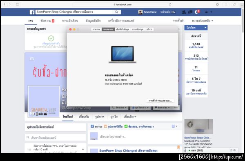This screenshot has width=245, height=161.
Task: Open the 'ถูกใจแล้ว' liked dropdown button
Action: point(140,108)
